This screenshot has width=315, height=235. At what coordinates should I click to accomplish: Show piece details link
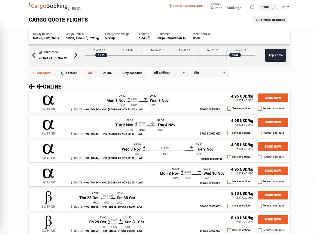point(197,38)
